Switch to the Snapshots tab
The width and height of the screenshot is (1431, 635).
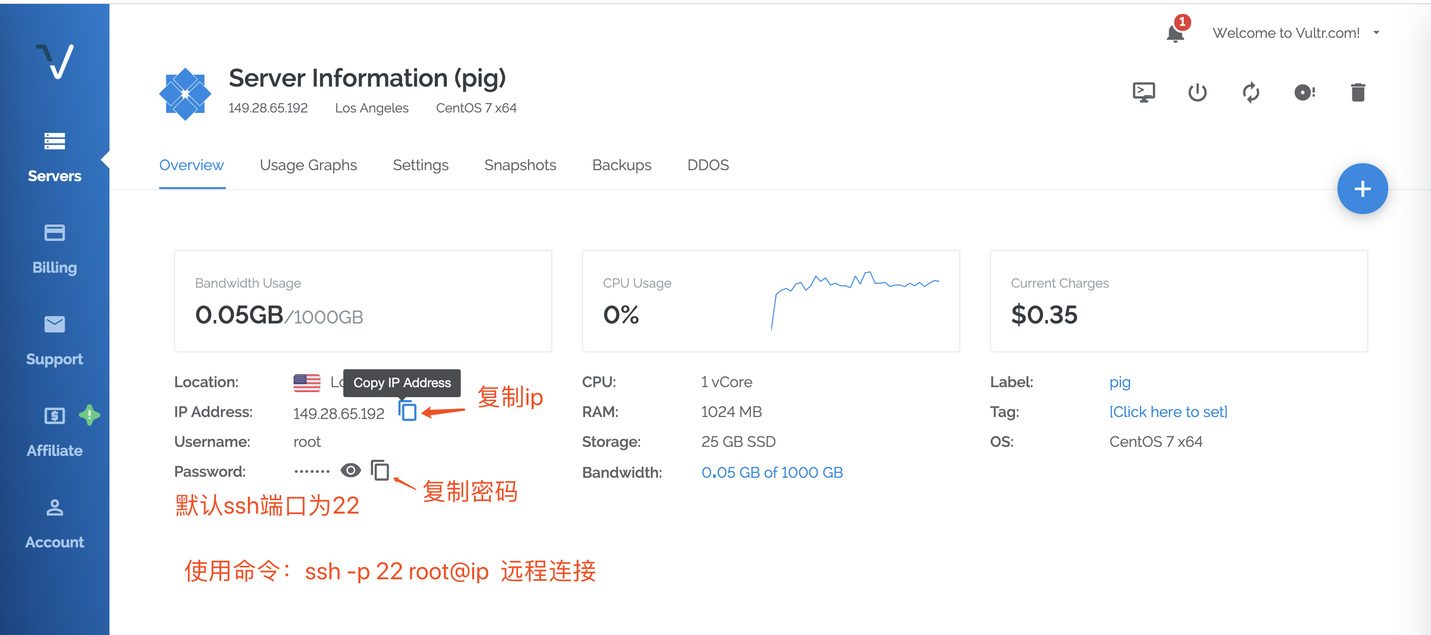pyautogui.click(x=520, y=165)
